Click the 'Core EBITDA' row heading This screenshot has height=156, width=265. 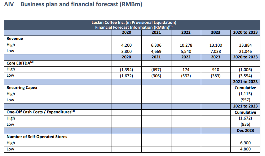[17, 63]
